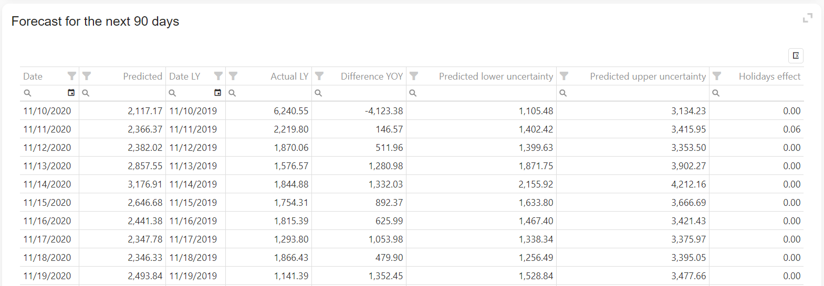
Task: Open the filter for Date column
Action: (72, 76)
